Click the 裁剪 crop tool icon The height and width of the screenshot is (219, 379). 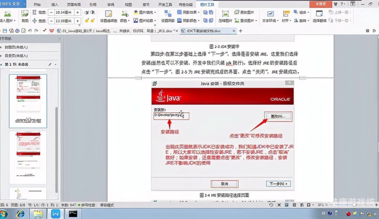(x=25, y=14)
